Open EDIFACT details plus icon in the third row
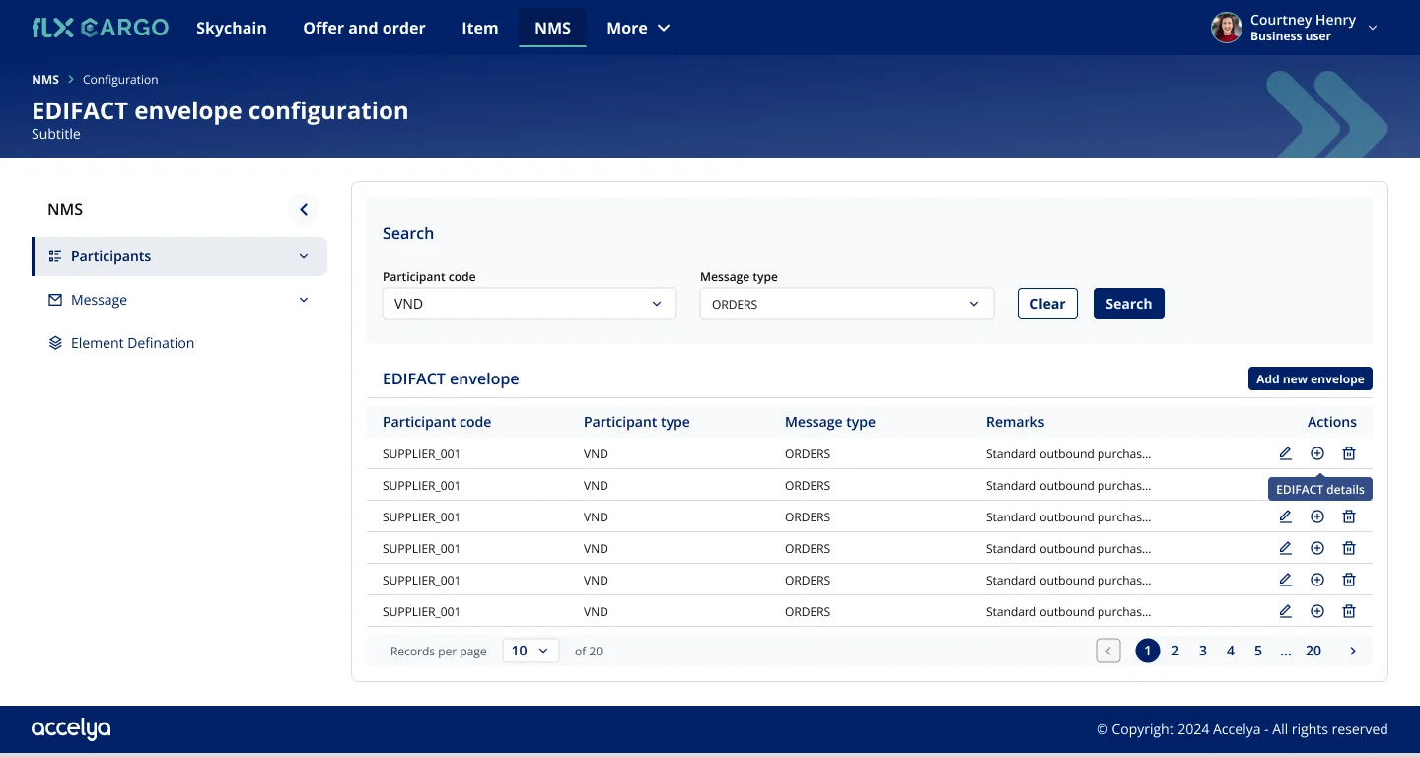 click(x=1317, y=516)
